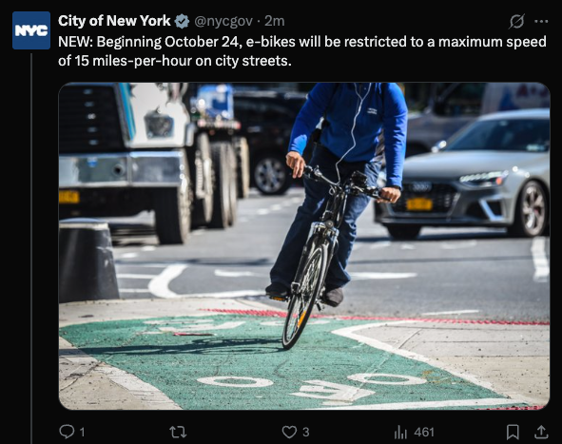Open the City of New York profile name
This screenshot has height=444, width=562.
click(x=114, y=21)
